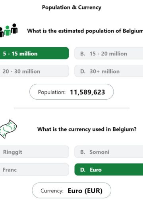
Task: Click the currency used in Belgium question
Action: 87,129
